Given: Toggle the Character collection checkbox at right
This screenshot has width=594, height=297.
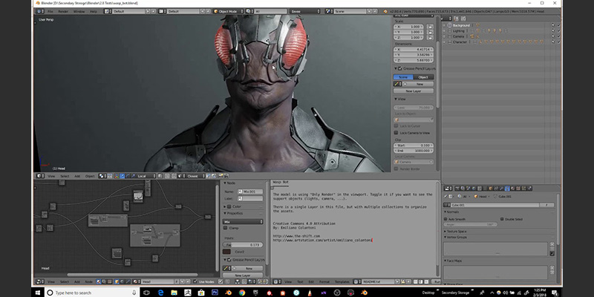Looking at the screenshot, I should [x=558, y=42].
